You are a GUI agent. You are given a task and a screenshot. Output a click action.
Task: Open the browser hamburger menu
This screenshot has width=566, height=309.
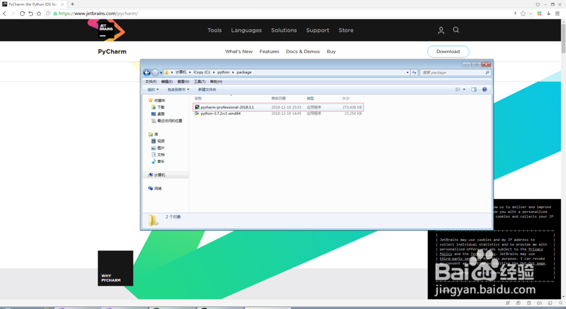[558, 14]
